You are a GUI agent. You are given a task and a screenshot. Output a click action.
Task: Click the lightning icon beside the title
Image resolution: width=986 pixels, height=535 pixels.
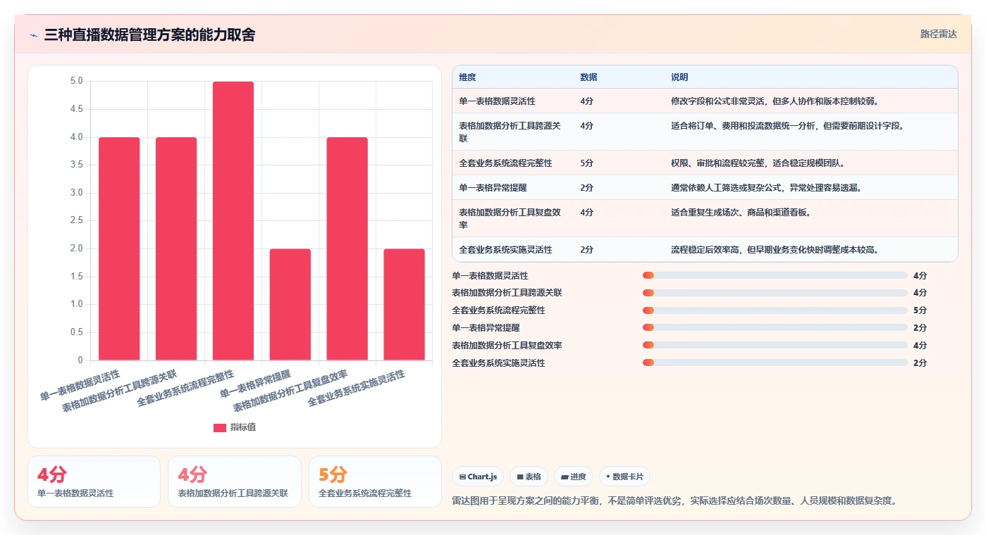point(33,34)
